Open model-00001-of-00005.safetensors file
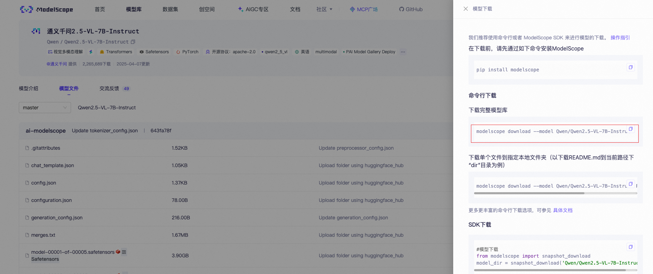The image size is (653, 274). pyautogui.click(x=73, y=252)
